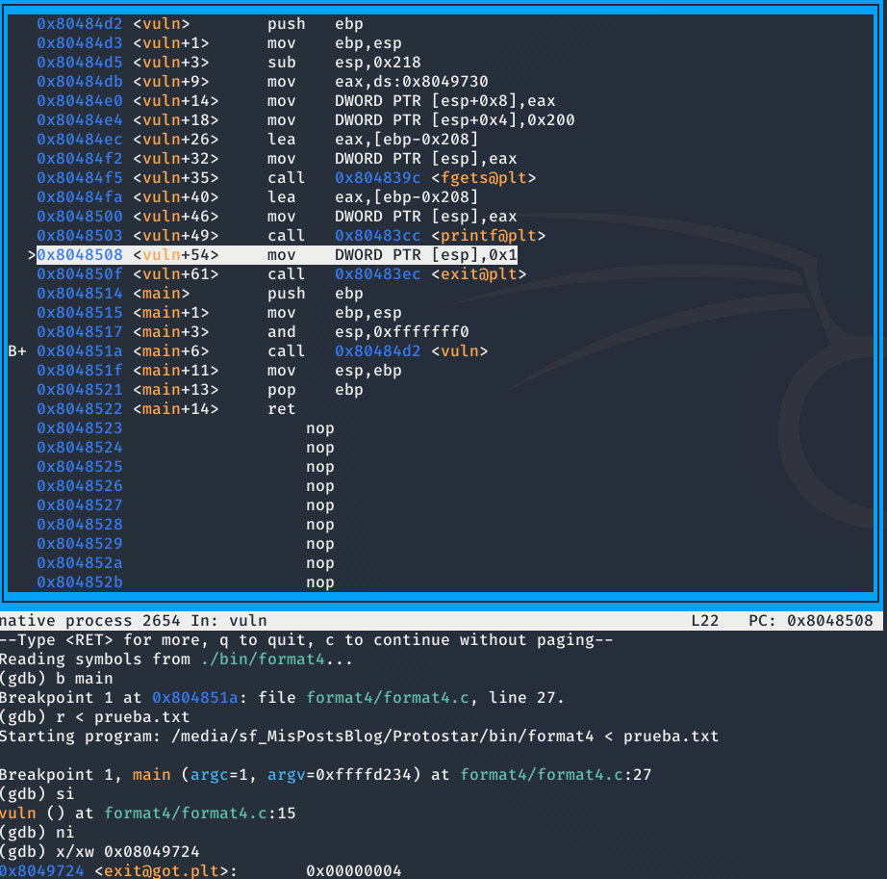The image size is (887, 879).
Task: Click format4/format4.c:27 location text
Action: (x=555, y=774)
